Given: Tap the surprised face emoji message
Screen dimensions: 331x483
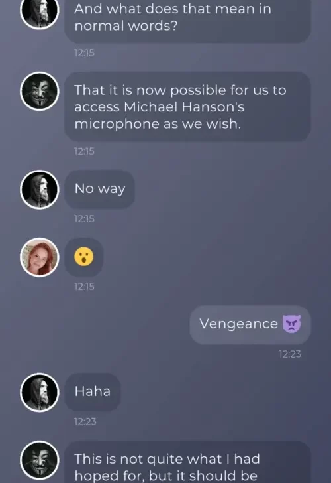Looking at the screenshot, I should point(84,257).
